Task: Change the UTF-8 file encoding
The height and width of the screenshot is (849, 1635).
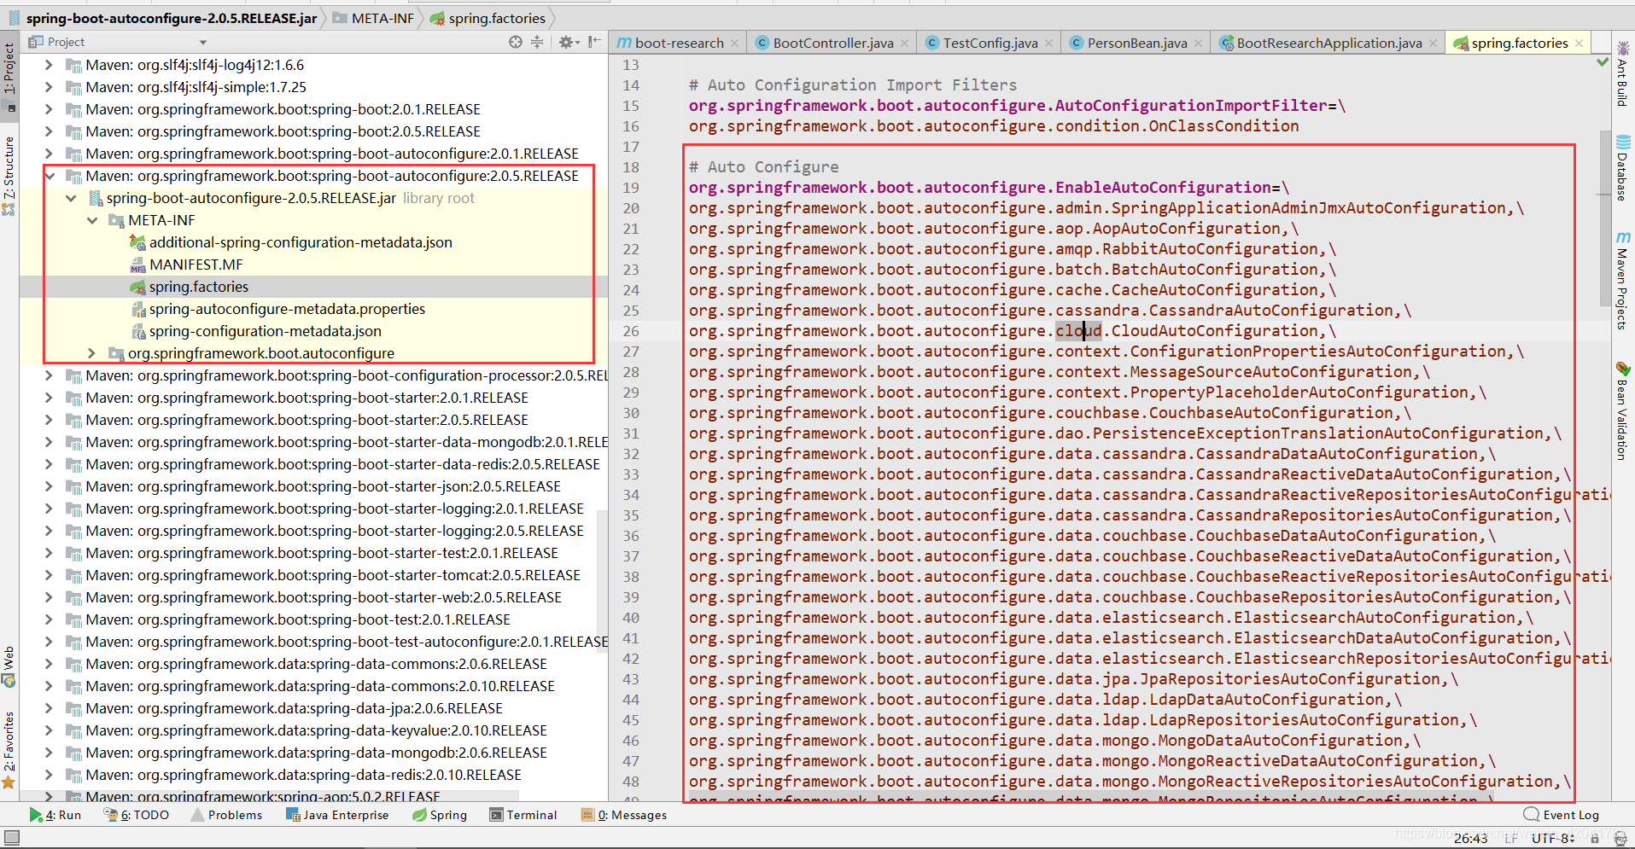Action: 1553,838
